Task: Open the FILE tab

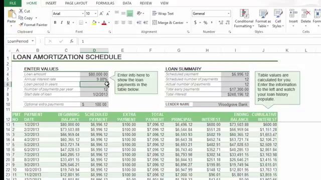Action: 13,3
